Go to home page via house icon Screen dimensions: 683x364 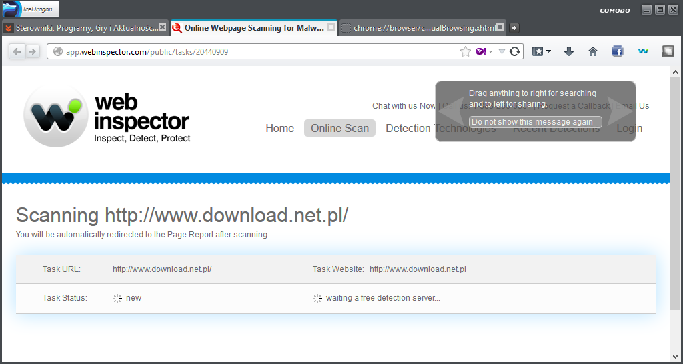pos(593,51)
